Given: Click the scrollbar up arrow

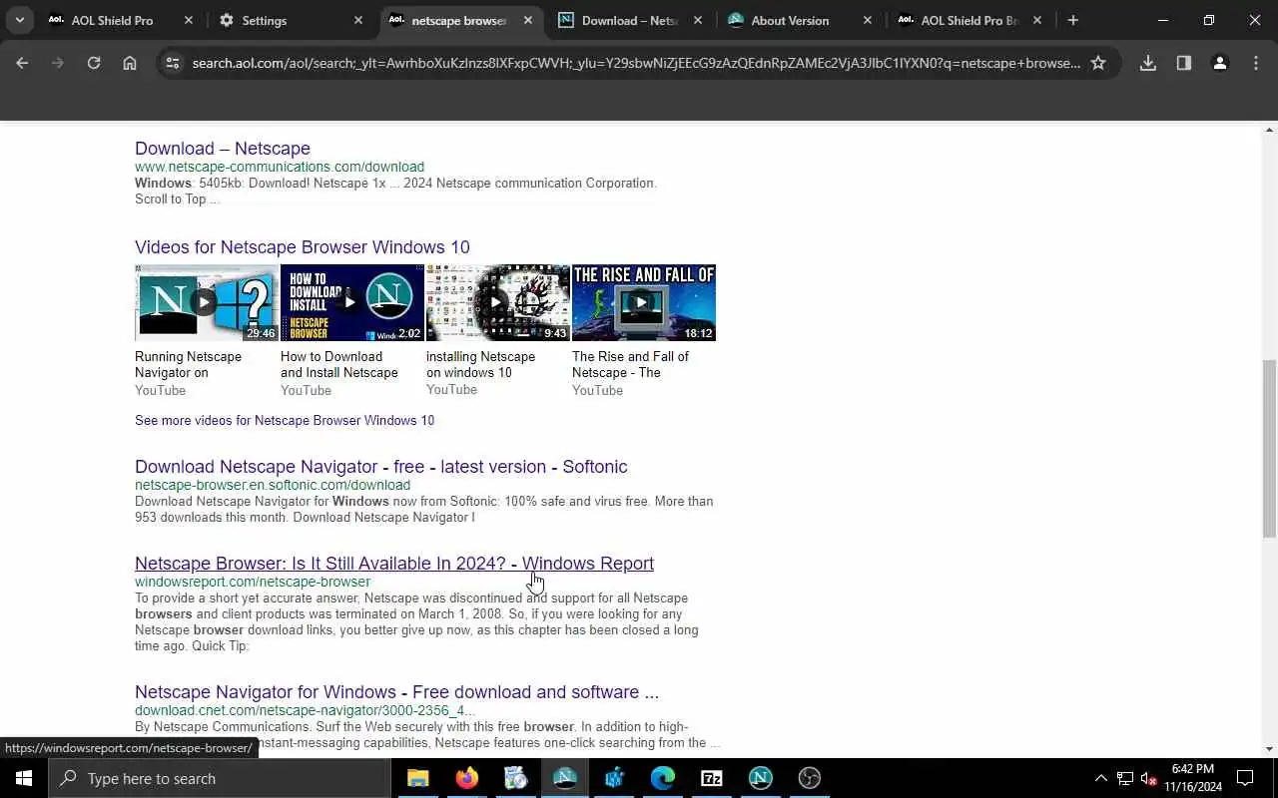Looking at the screenshot, I should (1270, 130).
